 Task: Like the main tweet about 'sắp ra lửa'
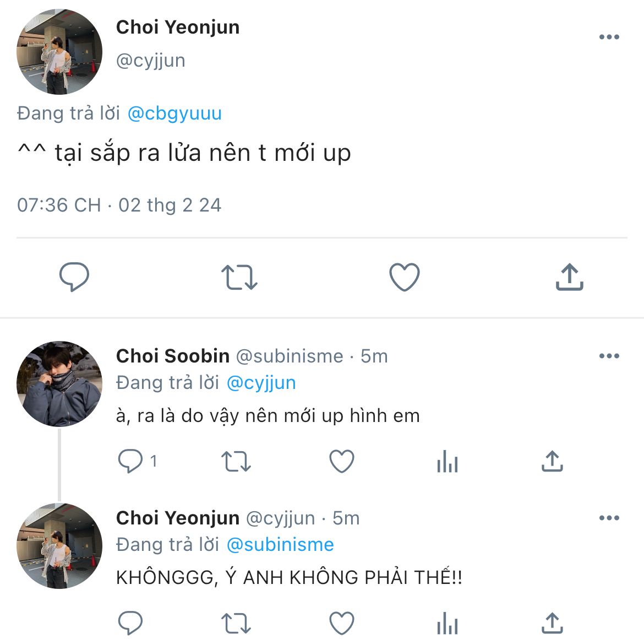(405, 277)
